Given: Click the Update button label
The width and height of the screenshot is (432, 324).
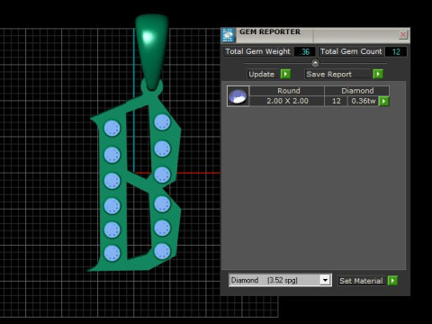Looking at the screenshot, I should 262,74.
